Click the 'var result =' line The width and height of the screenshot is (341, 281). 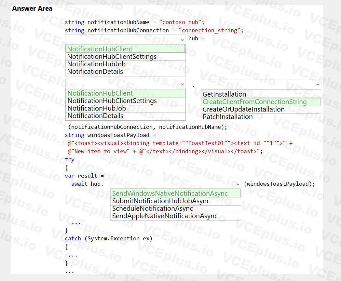tap(84, 176)
